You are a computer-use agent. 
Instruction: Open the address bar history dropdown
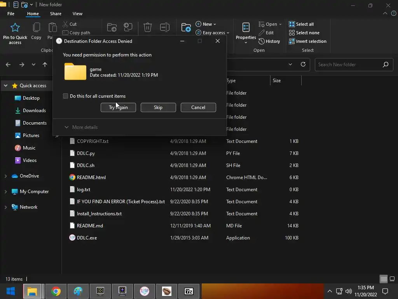(x=290, y=64)
